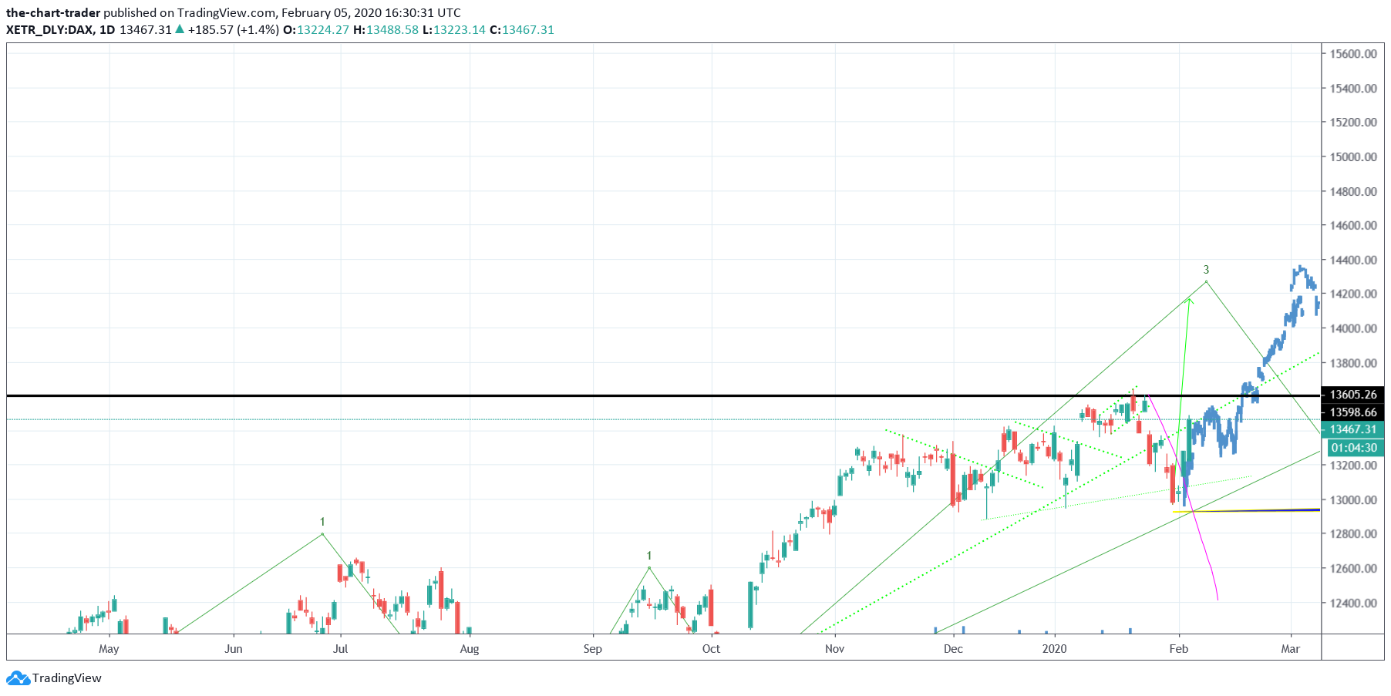1391x696 pixels.
Task: Click the +185.57 (+1.4%) change text
Action: 234,30
